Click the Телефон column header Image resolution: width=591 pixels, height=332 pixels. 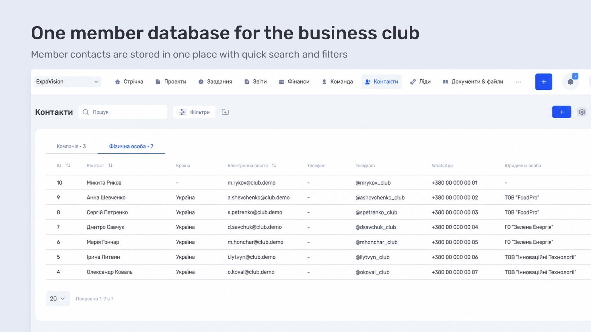(316, 166)
